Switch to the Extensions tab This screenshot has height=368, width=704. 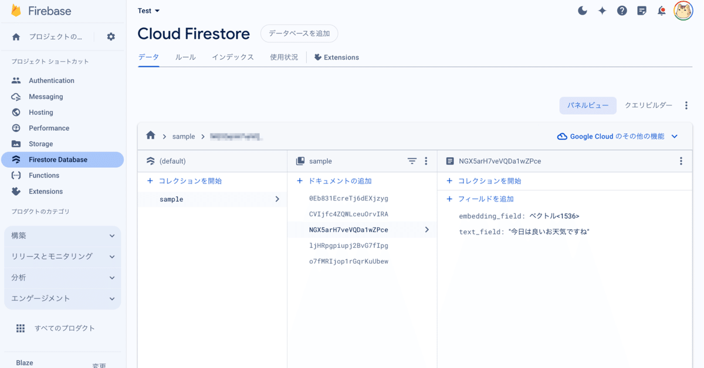(337, 57)
